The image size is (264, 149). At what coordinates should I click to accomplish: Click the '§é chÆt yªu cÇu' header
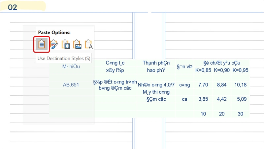pyautogui.click(x=222, y=63)
